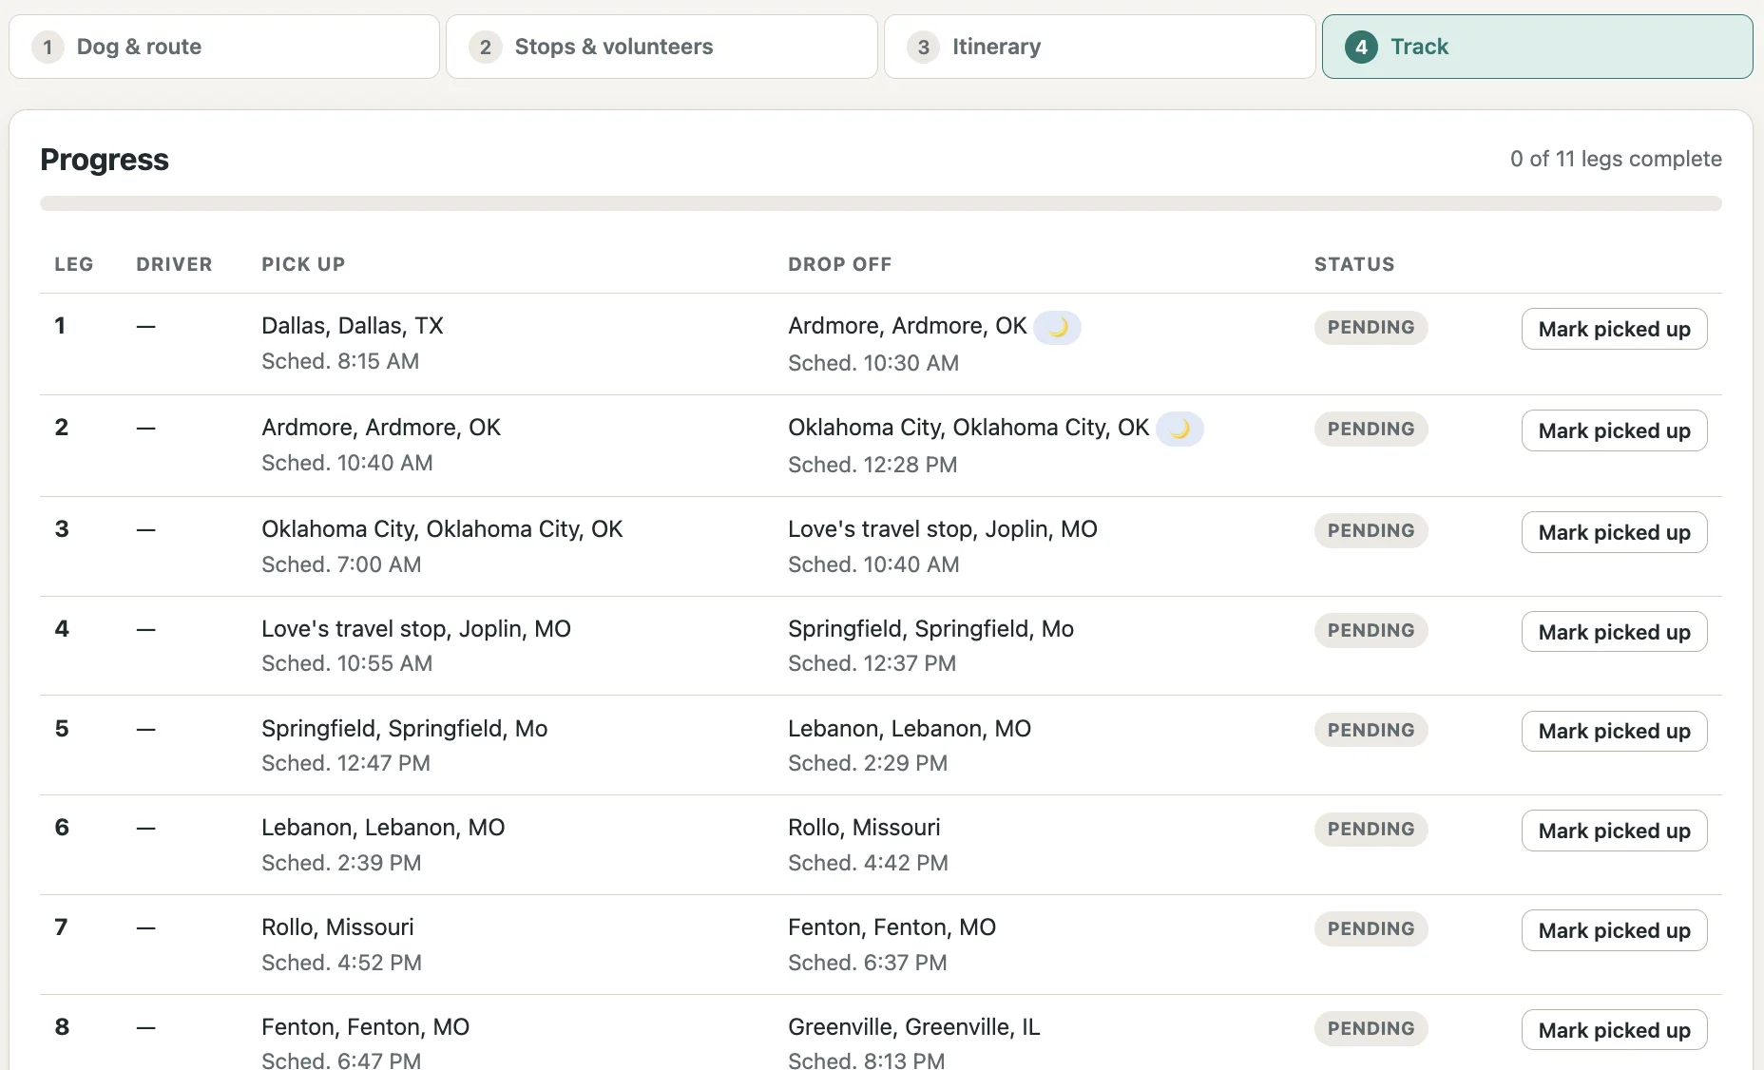This screenshot has width=1764, height=1070.
Task: Click 'Sched. 8:15 AM' pickup time
Action: tap(340, 361)
